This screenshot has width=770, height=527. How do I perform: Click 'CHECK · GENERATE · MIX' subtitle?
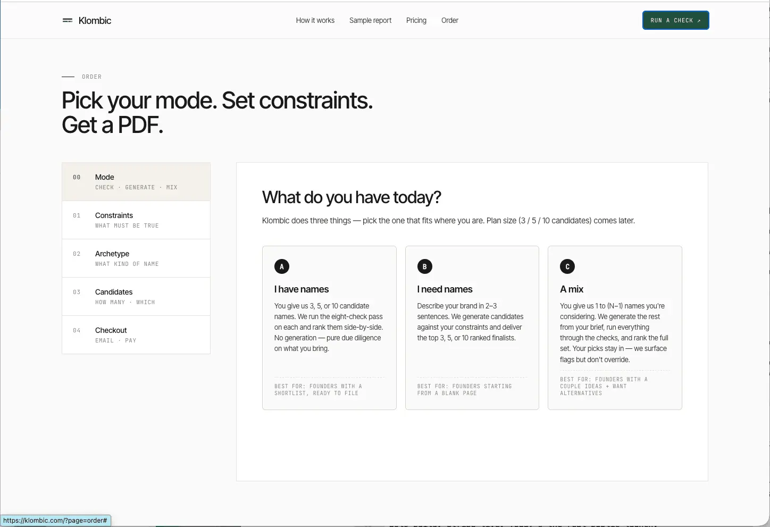click(136, 187)
